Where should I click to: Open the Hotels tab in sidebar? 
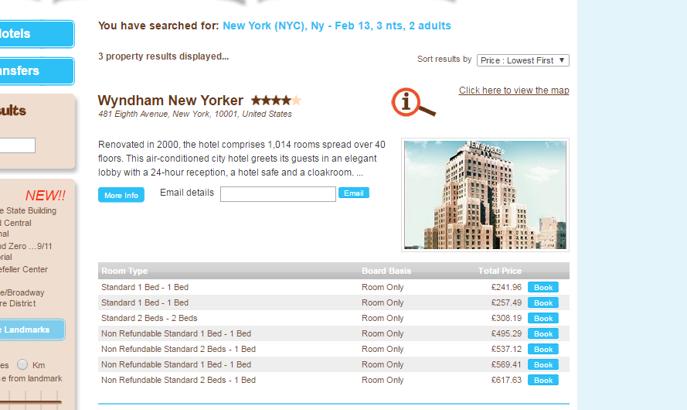37,34
